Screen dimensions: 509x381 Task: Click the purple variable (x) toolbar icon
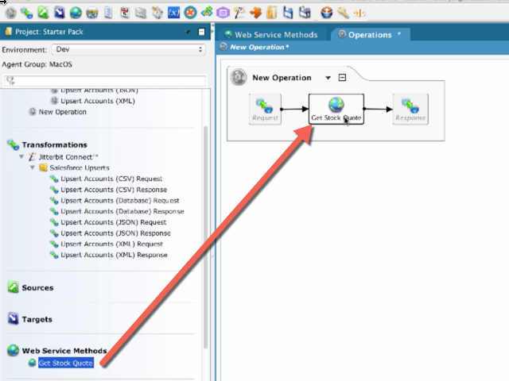(173, 13)
